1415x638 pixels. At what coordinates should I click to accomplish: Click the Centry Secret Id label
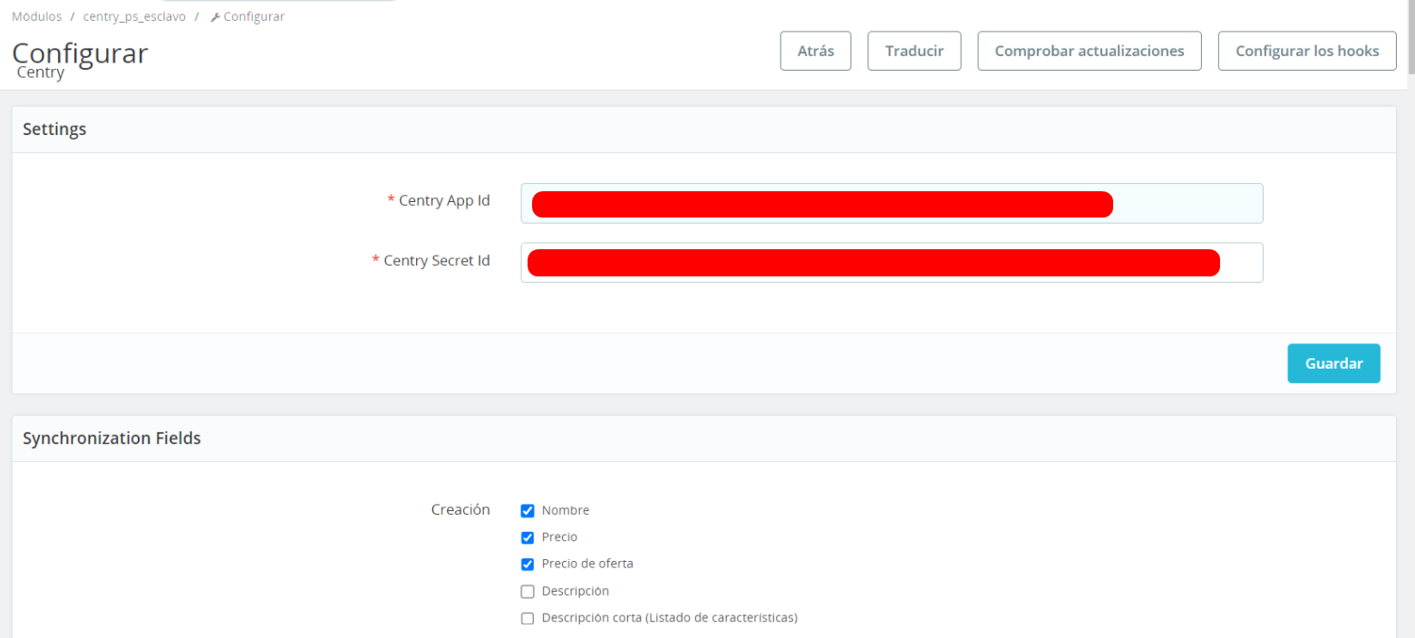point(437,260)
